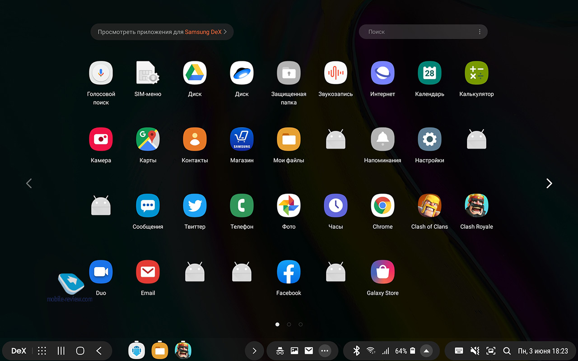Click the back button in taskbar
Screen dimensions: 578x361
point(99,351)
